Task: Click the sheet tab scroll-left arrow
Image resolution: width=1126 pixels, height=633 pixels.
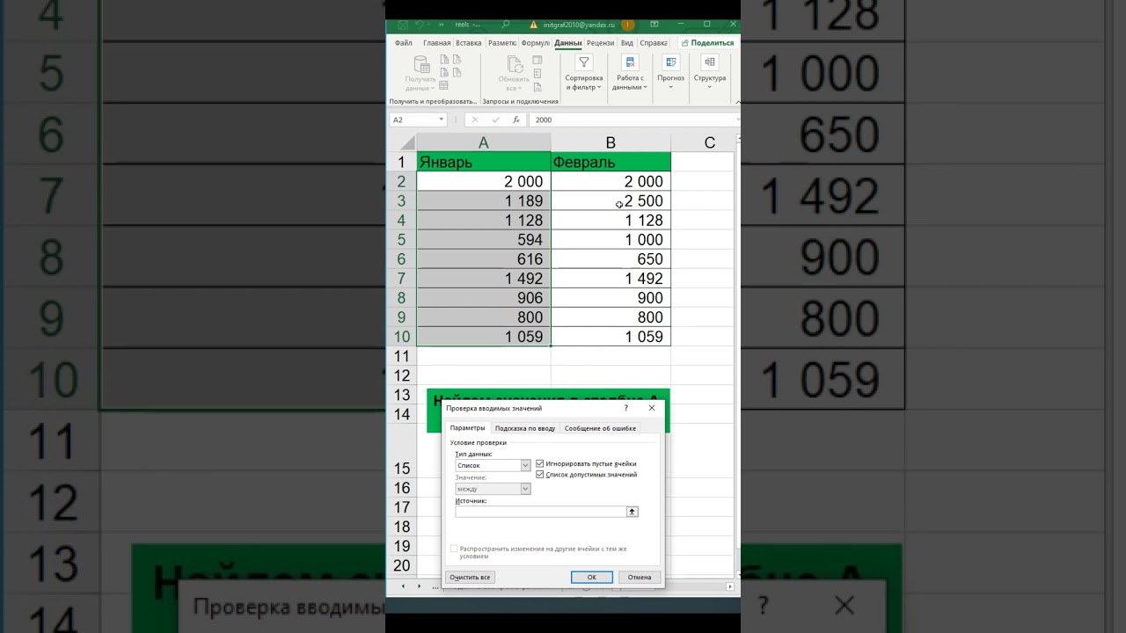Action: pos(404,586)
